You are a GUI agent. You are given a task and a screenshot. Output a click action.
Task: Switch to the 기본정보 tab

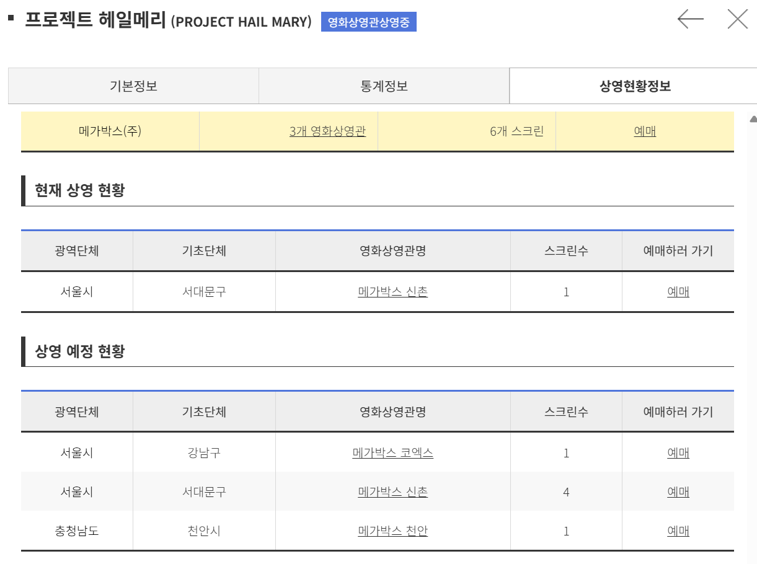click(133, 86)
